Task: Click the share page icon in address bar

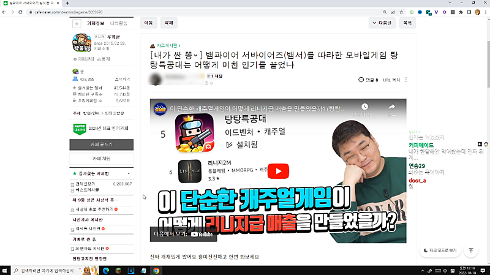Action: coord(393,12)
